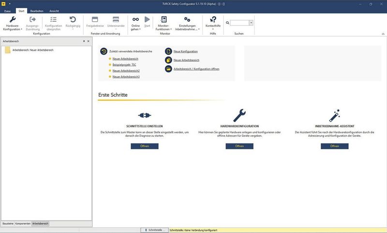Select tree item Arbeitsbereich: Neuer Arbeitsbereich
387x233 pixels.
(33, 50)
